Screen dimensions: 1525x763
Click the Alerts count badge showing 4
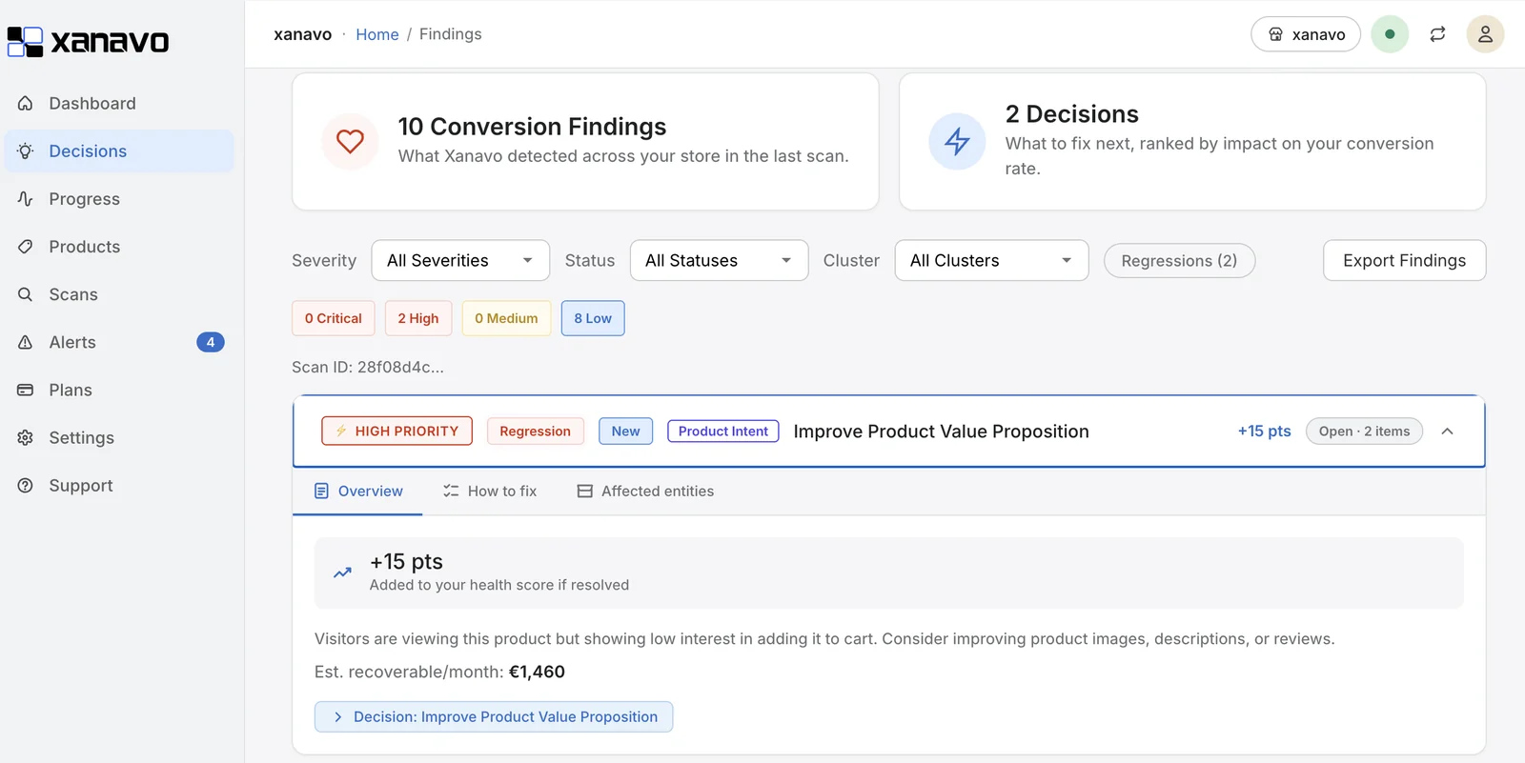tap(211, 342)
